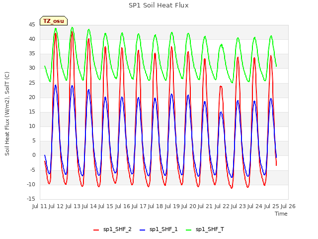Click the 45 y-axis tick label

[x=32, y=25]
